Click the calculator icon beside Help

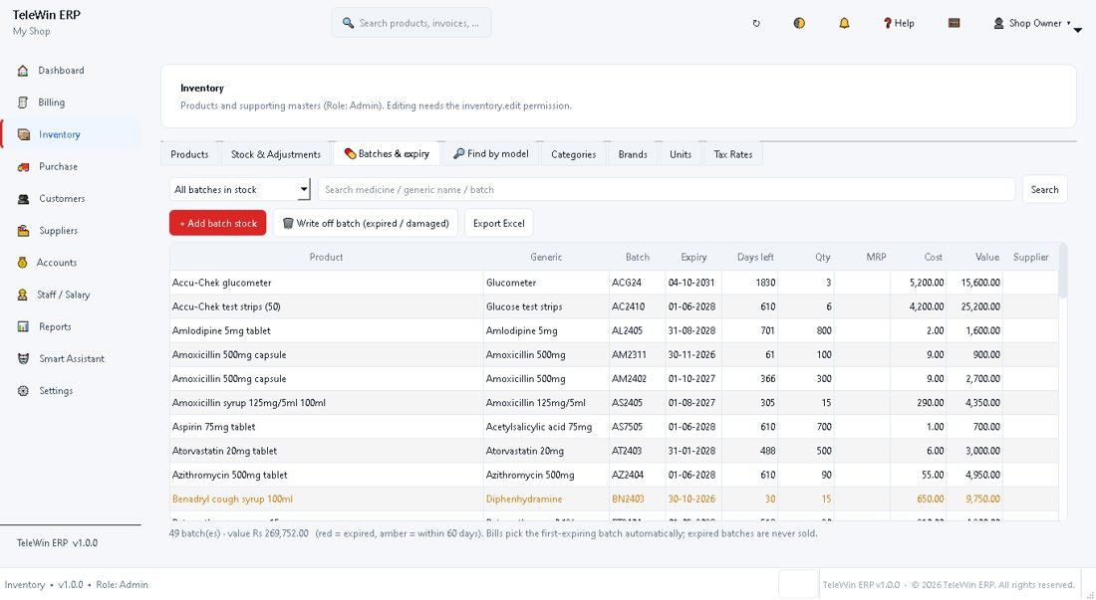pyautogui.click(x=954, y=23)
